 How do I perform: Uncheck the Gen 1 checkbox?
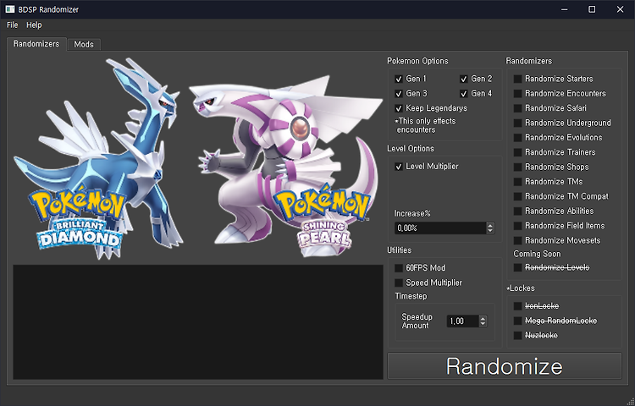399,79
